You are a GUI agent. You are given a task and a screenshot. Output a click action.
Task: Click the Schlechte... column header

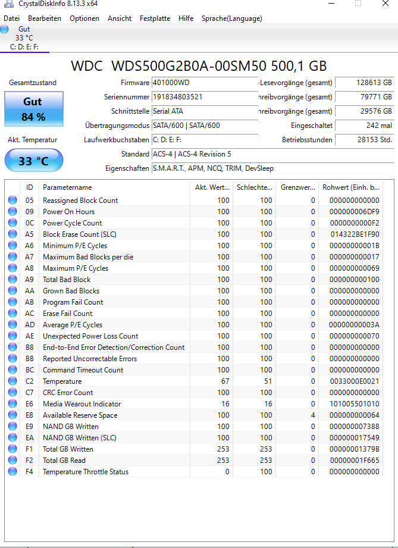(x=255, y=187)
